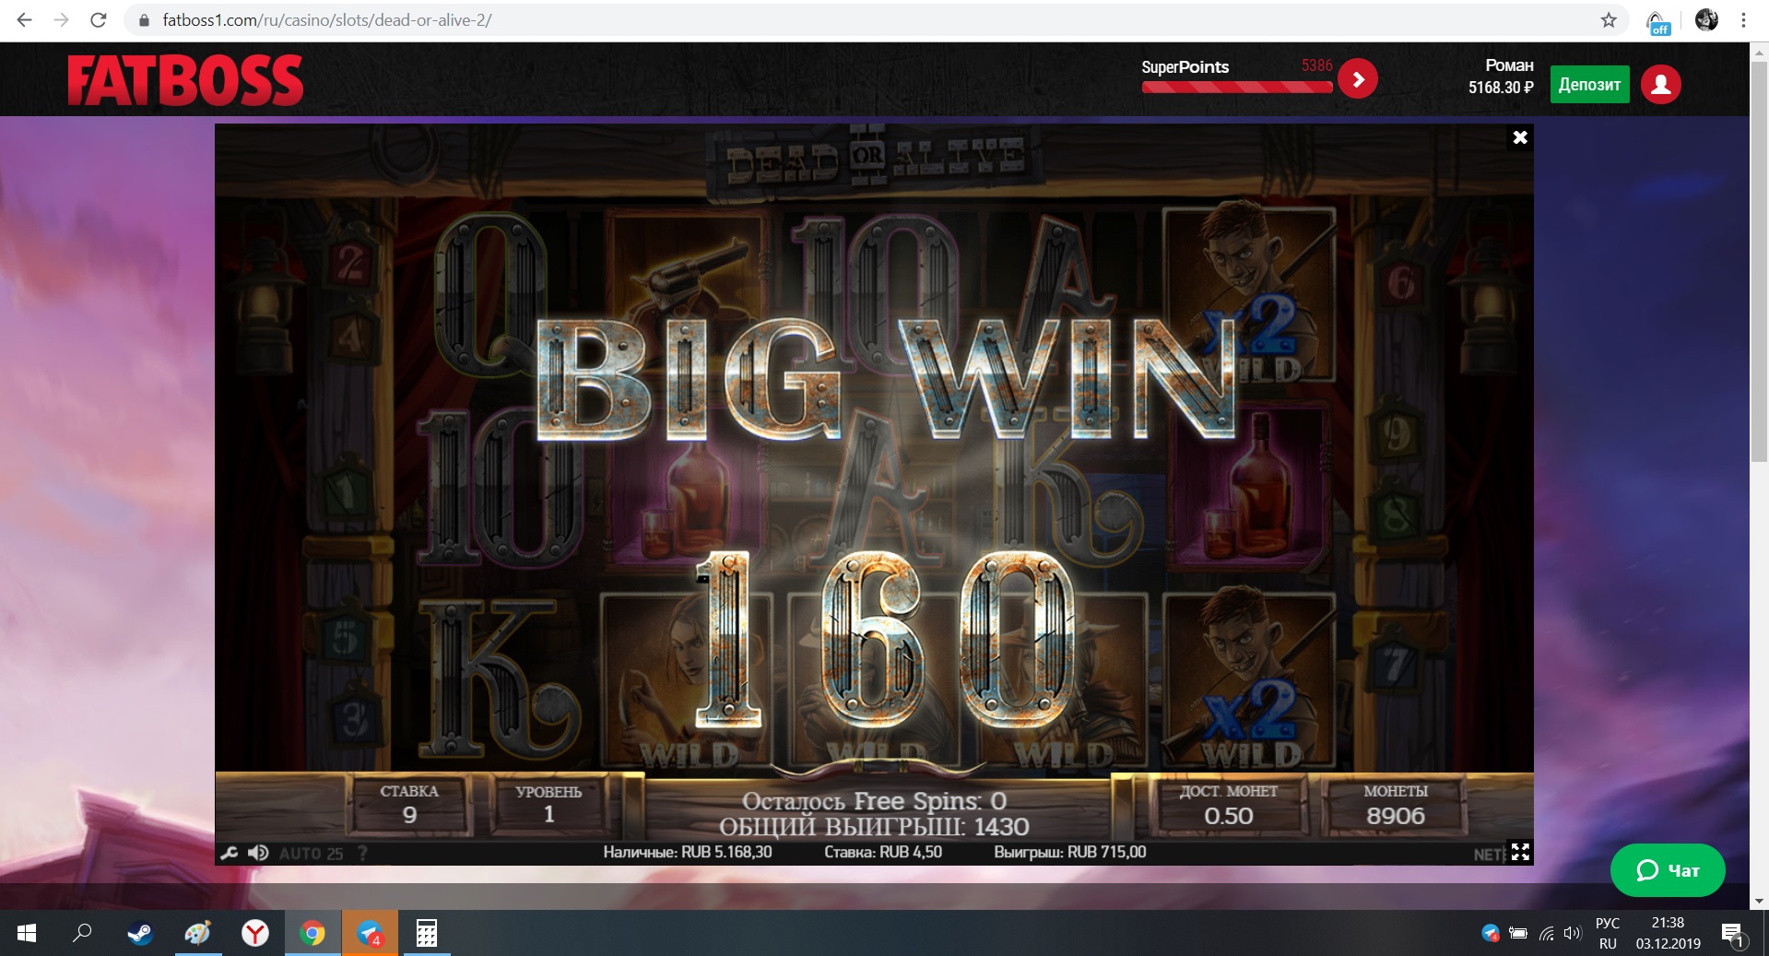
Task: Click the balance 5168.30 ₽ under Роман
Action: pos(1501,88)
